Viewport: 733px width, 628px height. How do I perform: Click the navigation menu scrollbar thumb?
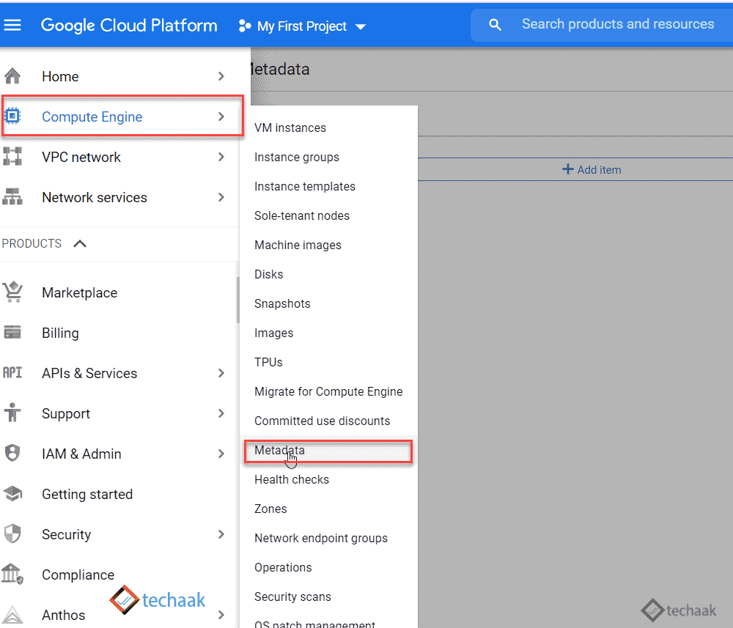point(238,300)
